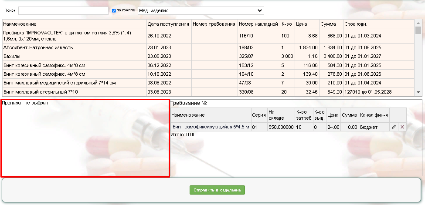Sort by the 'Наименование' column header
This screenshot has height=205, width=425.
pos(20,24)
